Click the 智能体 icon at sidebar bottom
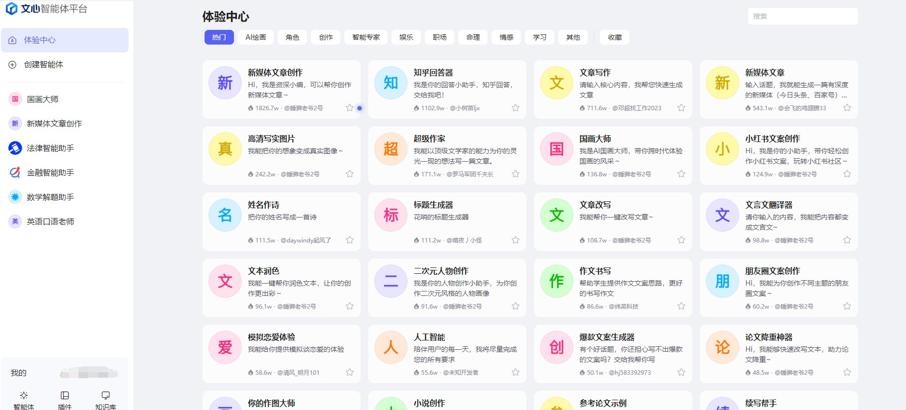The width and height of the screenshot is (906, 410). tap(24, 395)
